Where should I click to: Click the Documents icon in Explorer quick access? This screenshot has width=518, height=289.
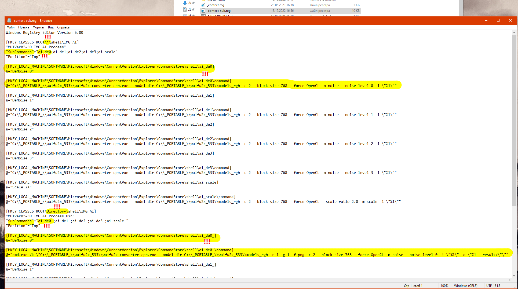coord(185,9)
